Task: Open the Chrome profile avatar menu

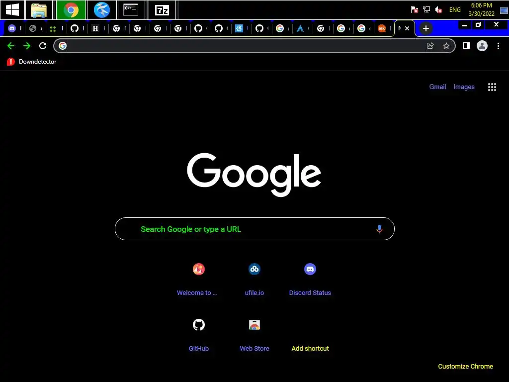Action: point(482,46)
